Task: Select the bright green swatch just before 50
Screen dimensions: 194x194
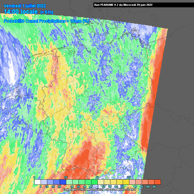Action: pos(94,182)
